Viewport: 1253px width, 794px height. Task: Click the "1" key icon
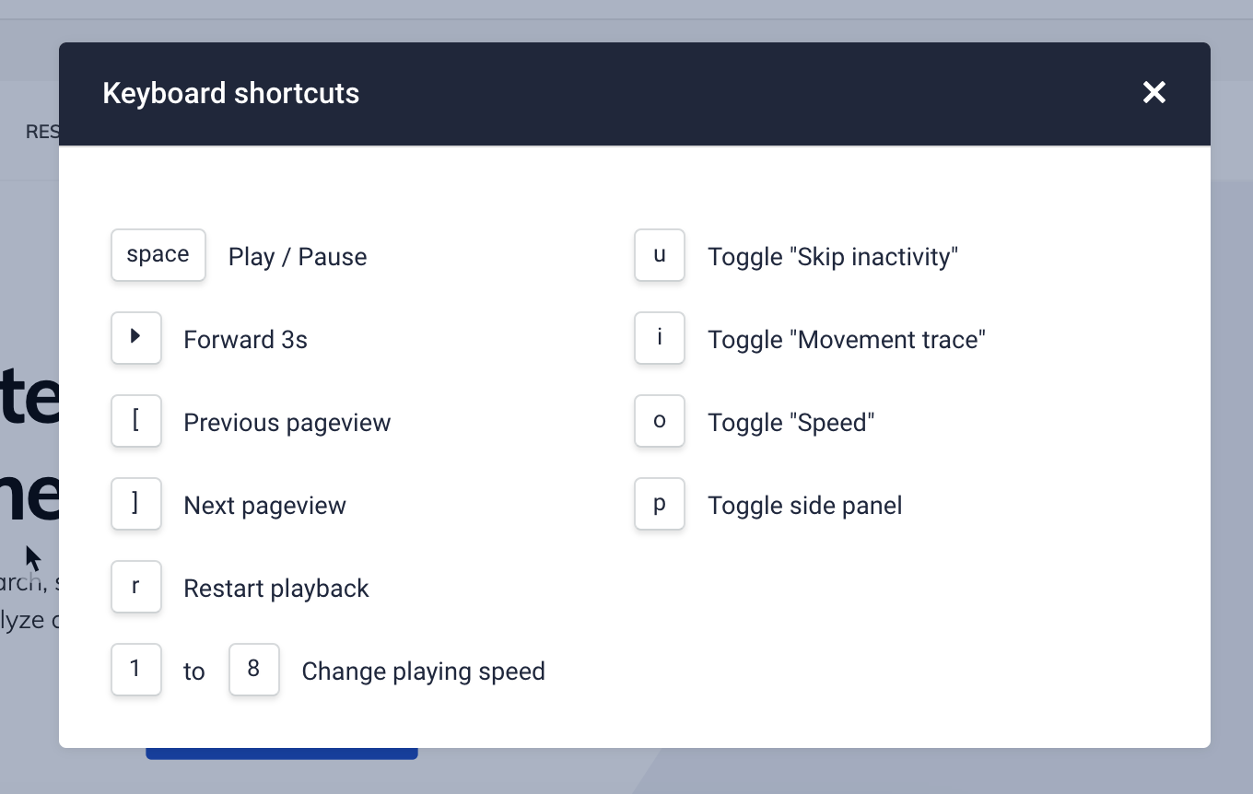pos(136,670)
